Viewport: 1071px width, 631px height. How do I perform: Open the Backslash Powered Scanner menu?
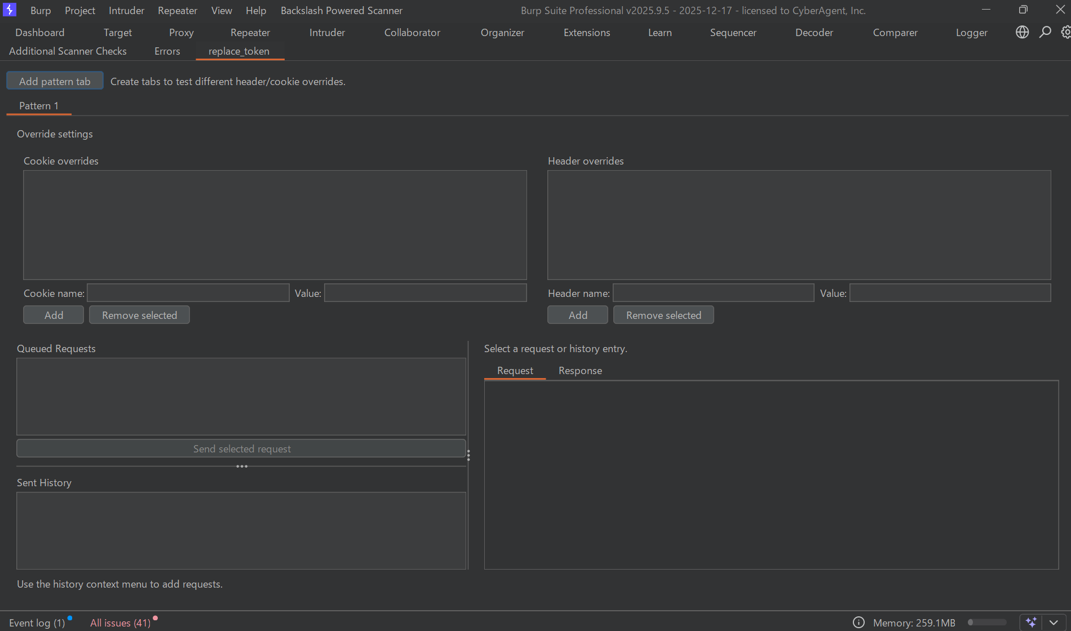coord(342,10)
